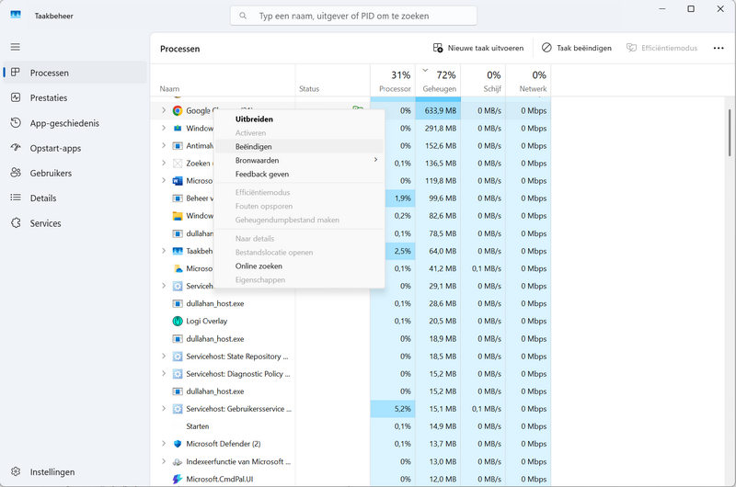Click Nieuwe taak uitvoeren button
Image resolution: width=736 pixels, height=487 pixels.
point(478,48)
